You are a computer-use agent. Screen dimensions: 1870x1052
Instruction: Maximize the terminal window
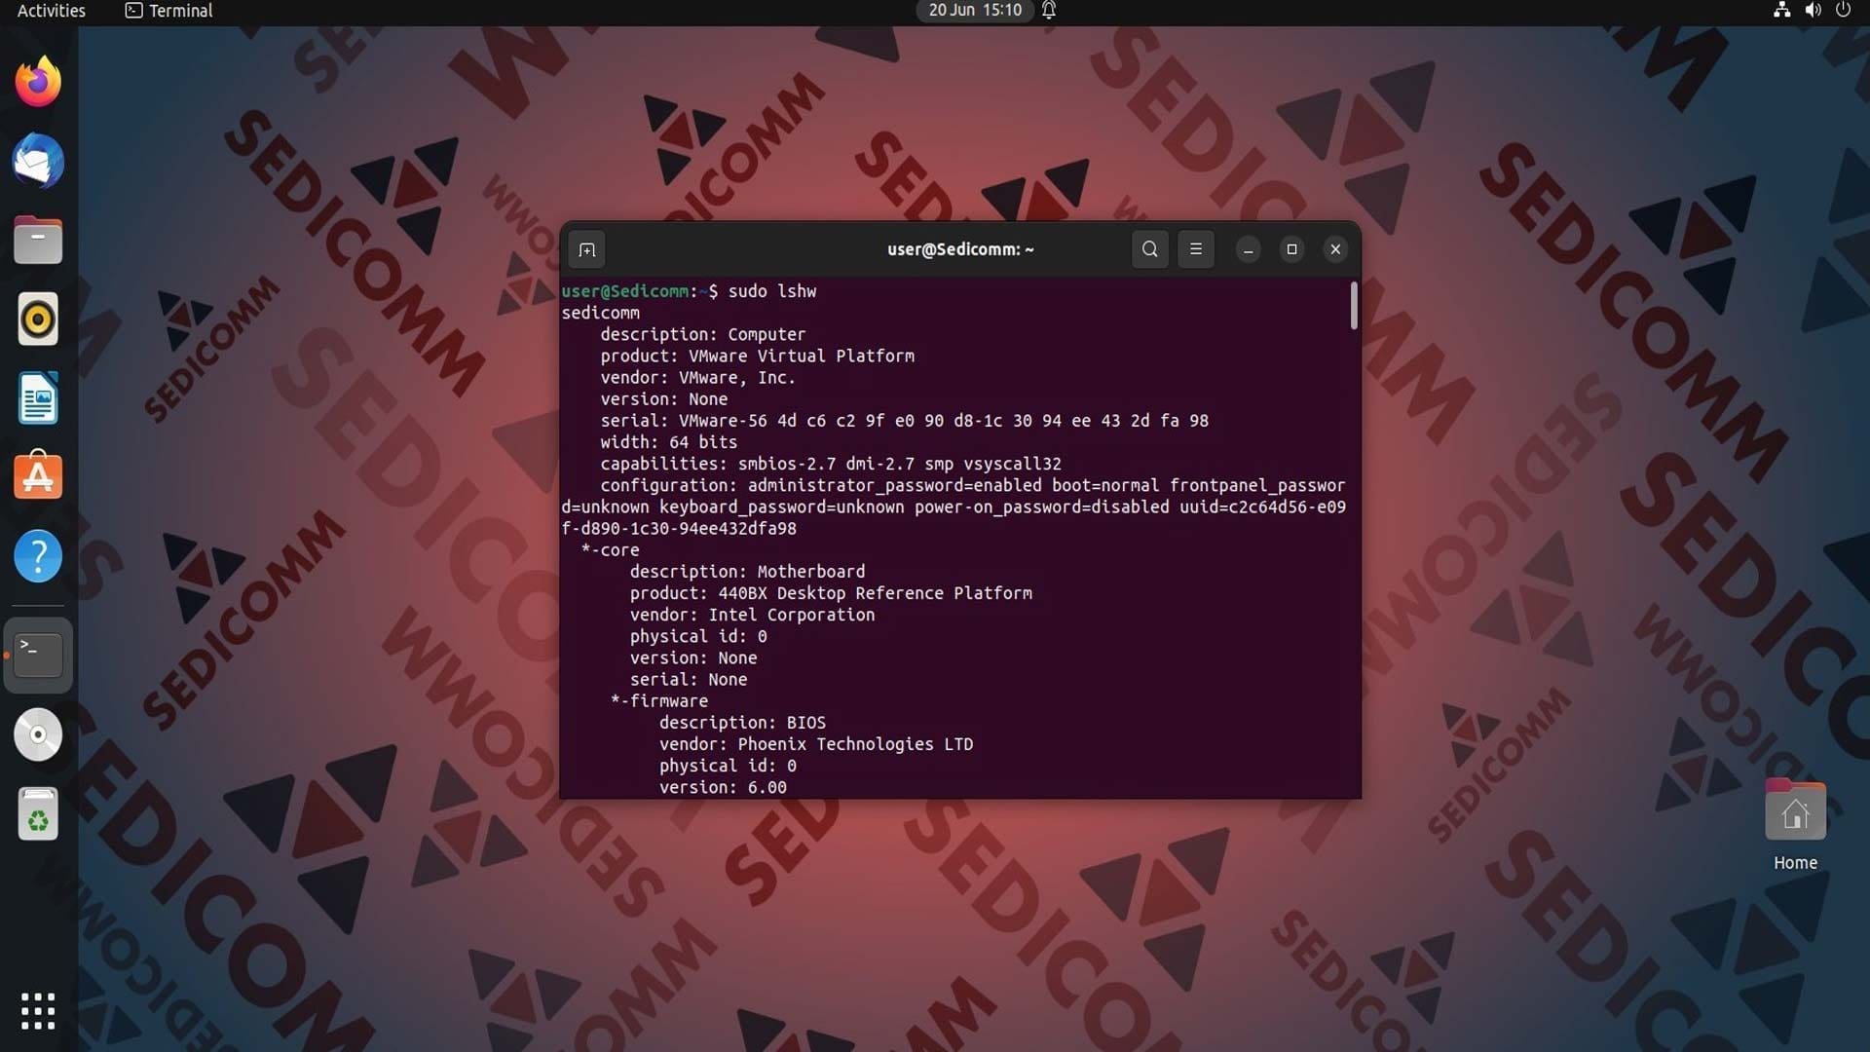[1292, 249]
